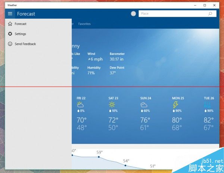Open the Settings menu entry label
This screenshot has height=173, width=224.
pyautogui.click(x=21, y=34)
